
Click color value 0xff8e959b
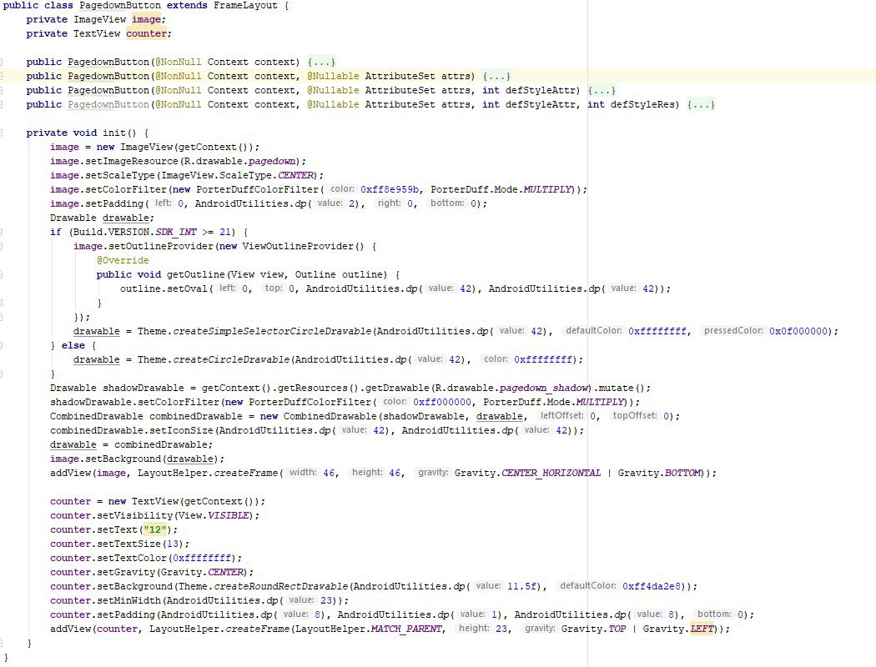coord(390,190)
